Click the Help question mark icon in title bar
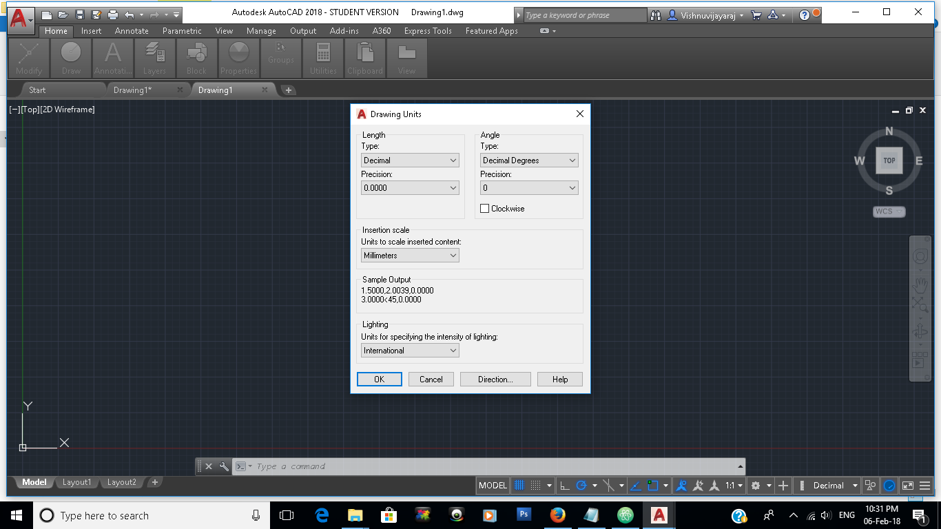 (805, 15)
